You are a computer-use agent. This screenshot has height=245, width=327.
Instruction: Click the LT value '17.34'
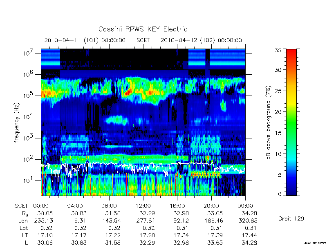click(181, 236)
